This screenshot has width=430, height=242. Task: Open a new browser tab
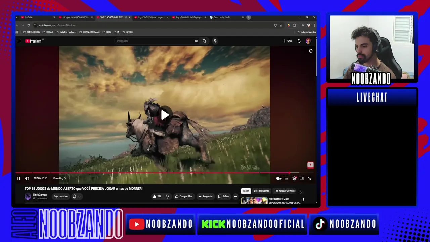pos(249,17)
